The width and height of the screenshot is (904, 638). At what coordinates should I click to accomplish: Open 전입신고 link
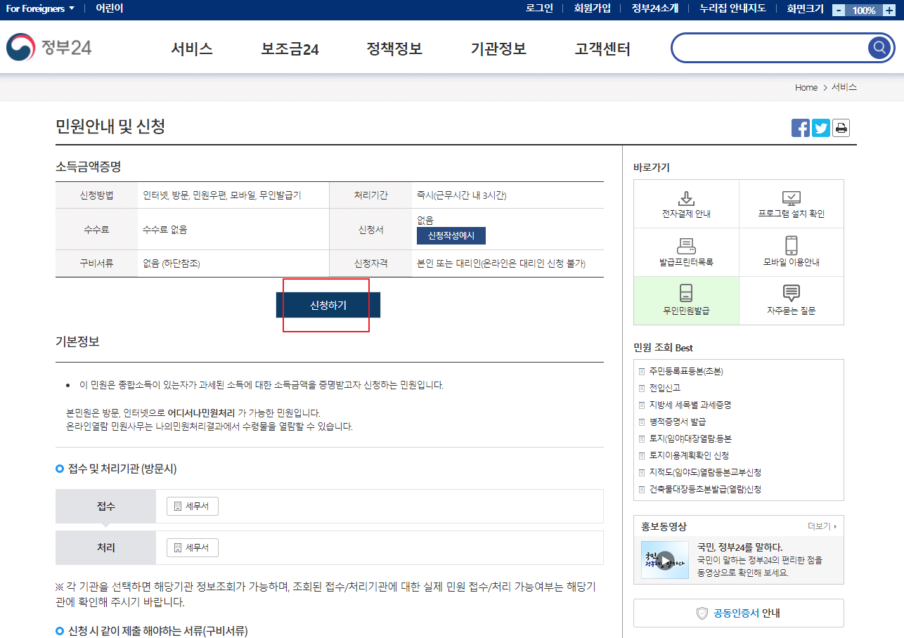[x=665, y=388]
